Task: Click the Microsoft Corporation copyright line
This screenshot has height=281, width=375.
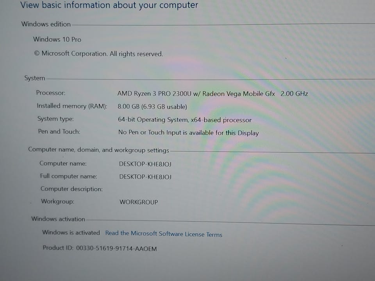Action: tap(98, 54)
